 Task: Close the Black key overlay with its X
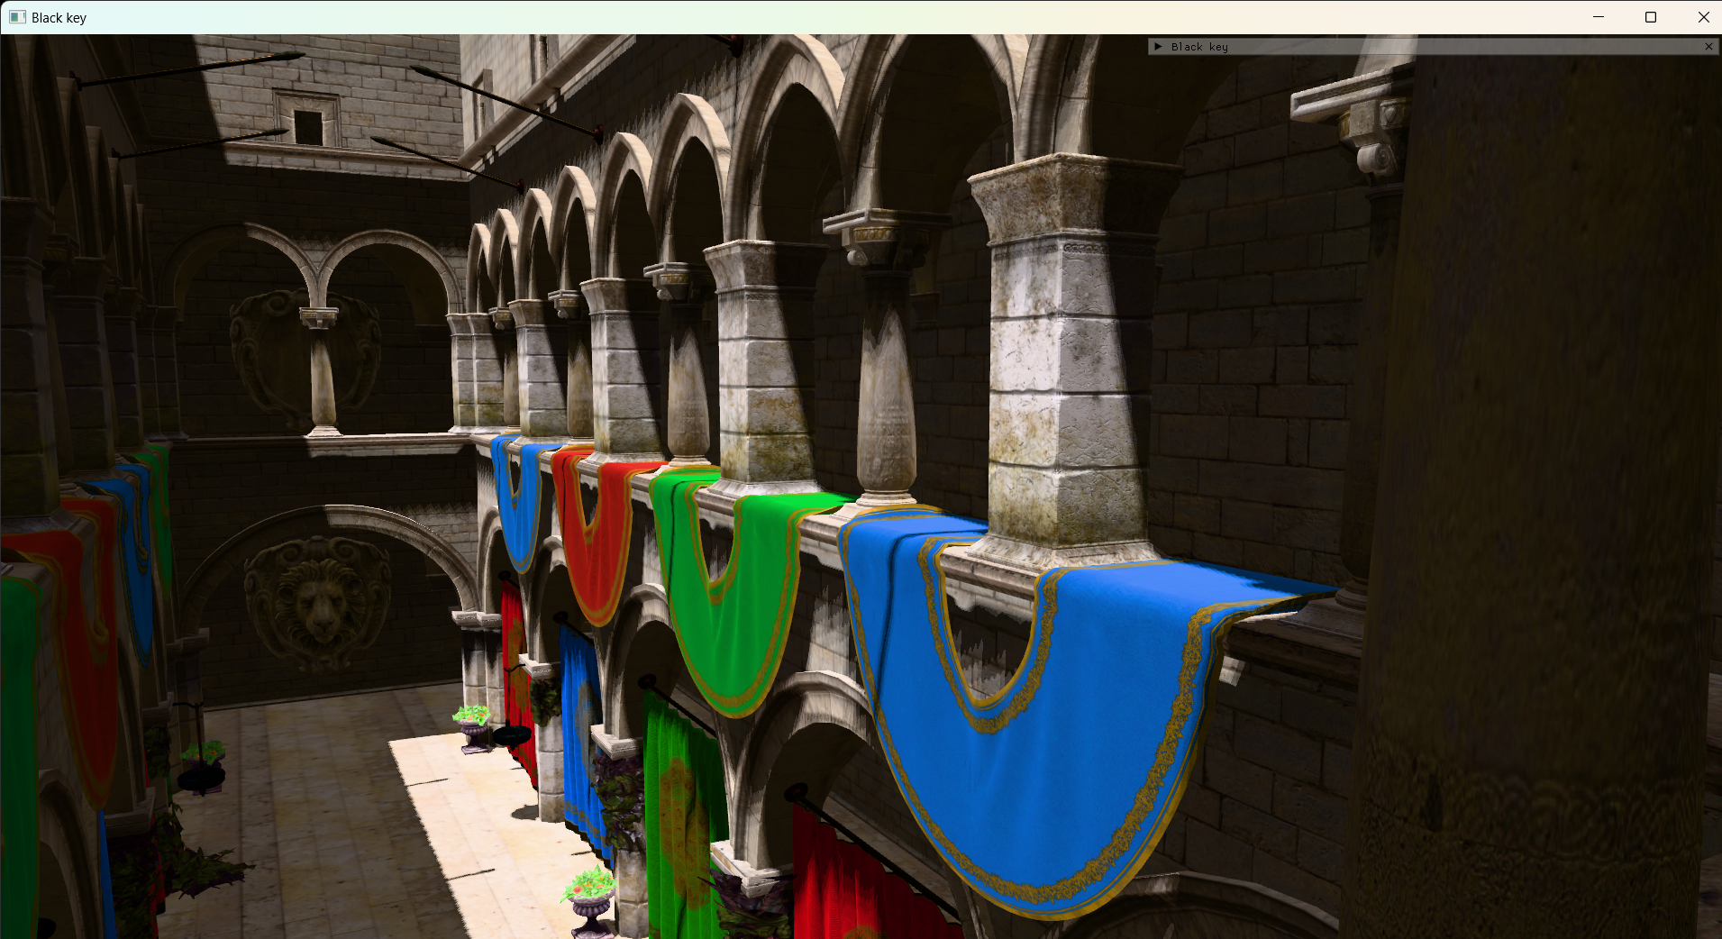(x=1708, y=46)
